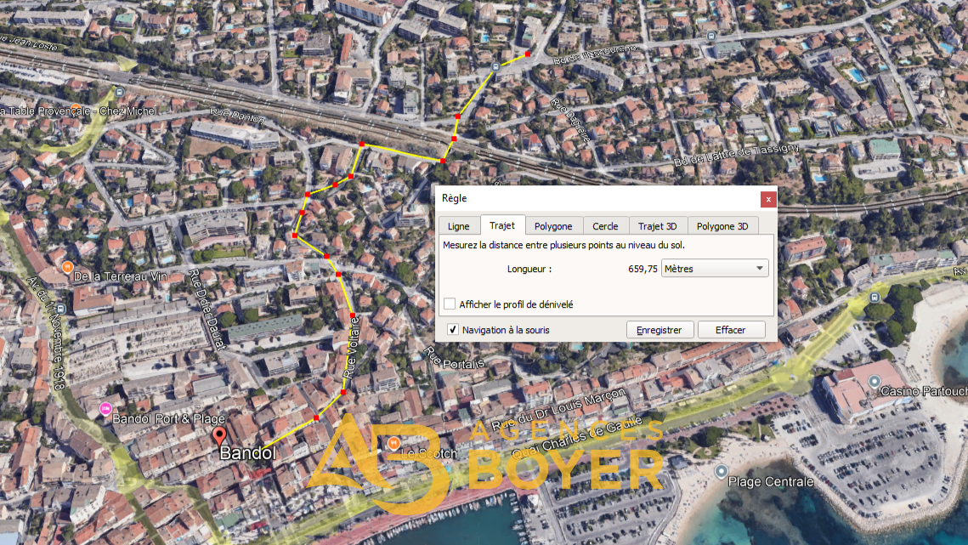
Task: Uncheck Navigation à la souris checkbox
Action: [x=453, y=329]
